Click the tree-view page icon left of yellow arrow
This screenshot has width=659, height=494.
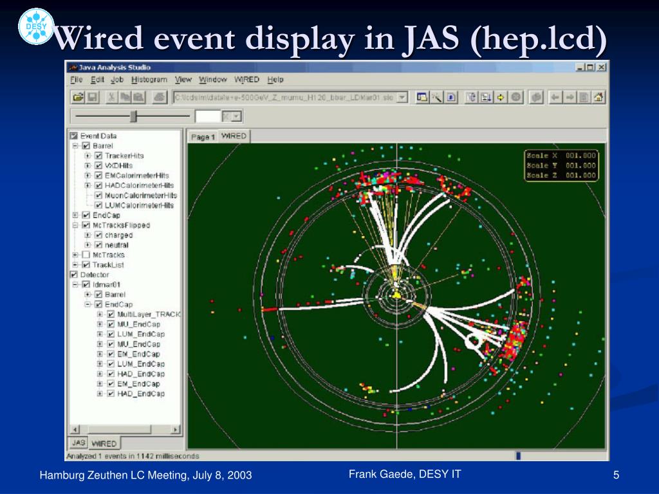click(x=471, y=98)
